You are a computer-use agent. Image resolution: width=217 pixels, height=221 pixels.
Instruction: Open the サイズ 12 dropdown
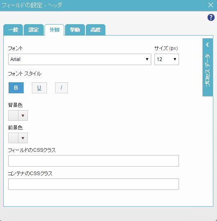click(x=167, y=59)
